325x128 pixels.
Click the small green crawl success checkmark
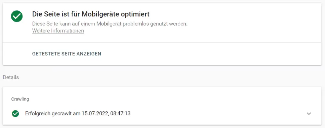15,113
